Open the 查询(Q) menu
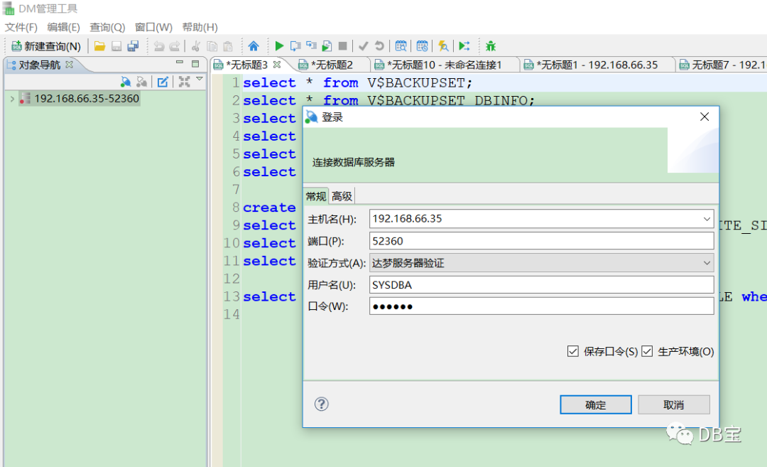Image resolution: width=767 pixels, height=467 pixels. click(107, 27)
